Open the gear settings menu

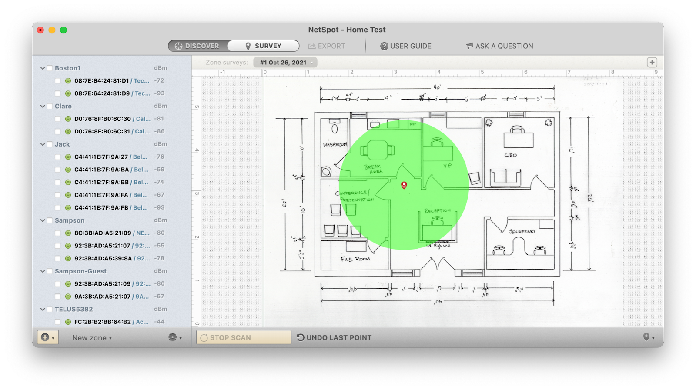pyautogui.click(x=175, y=337)
